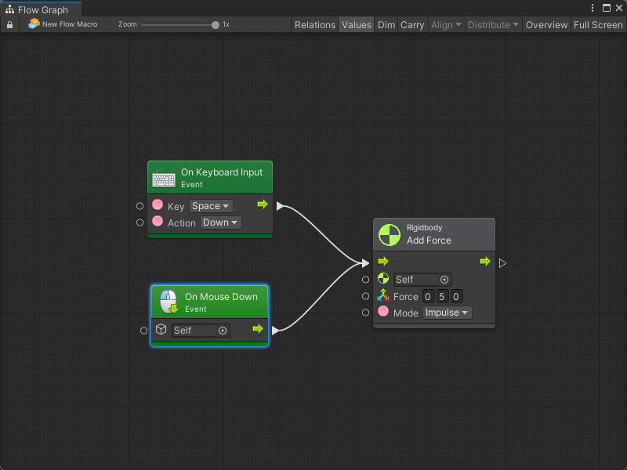Click the Overview button

[x=546, y=25]
